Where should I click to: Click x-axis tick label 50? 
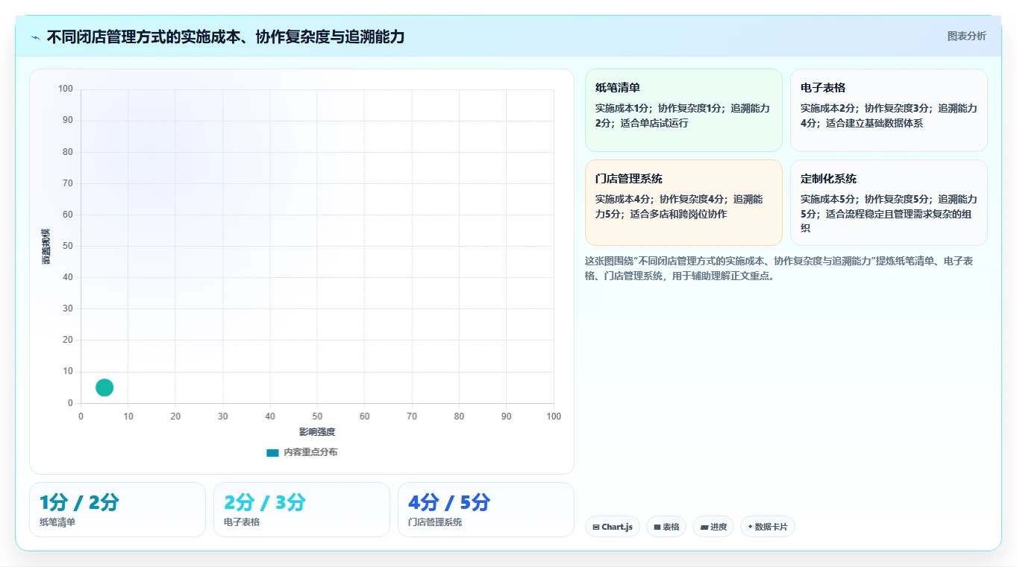(x=317, y=416)
